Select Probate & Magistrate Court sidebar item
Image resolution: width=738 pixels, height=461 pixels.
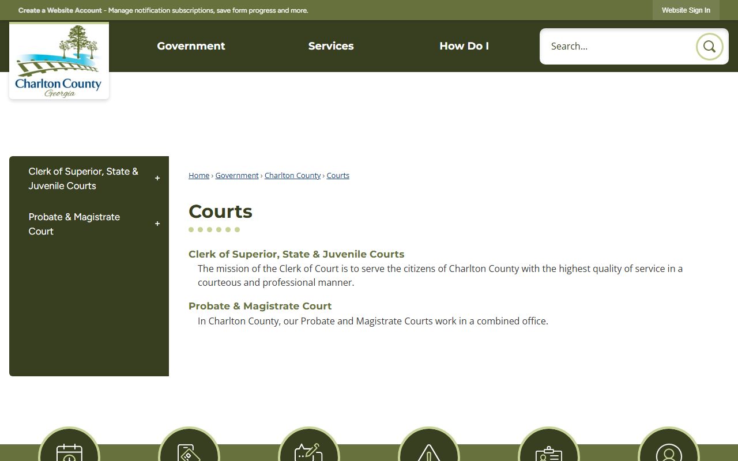click(74, 224)
